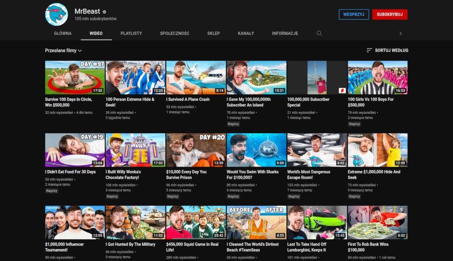Viewport: 453px width, 261px height.
Task: Click title I Got Hunted By The Military
Action: coord(130,244)
